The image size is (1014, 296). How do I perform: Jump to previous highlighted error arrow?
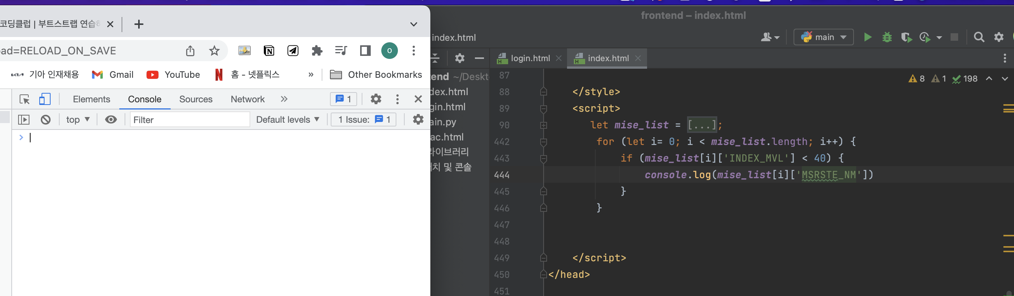[989, 79]
